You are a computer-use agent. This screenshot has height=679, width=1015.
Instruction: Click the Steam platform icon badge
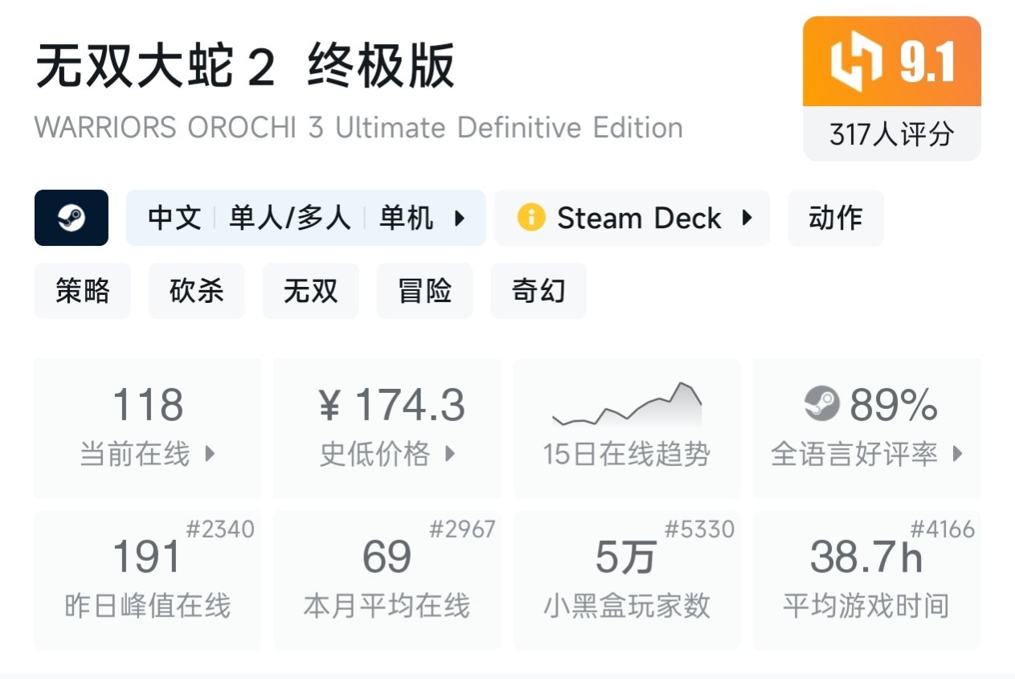point(72,218)
